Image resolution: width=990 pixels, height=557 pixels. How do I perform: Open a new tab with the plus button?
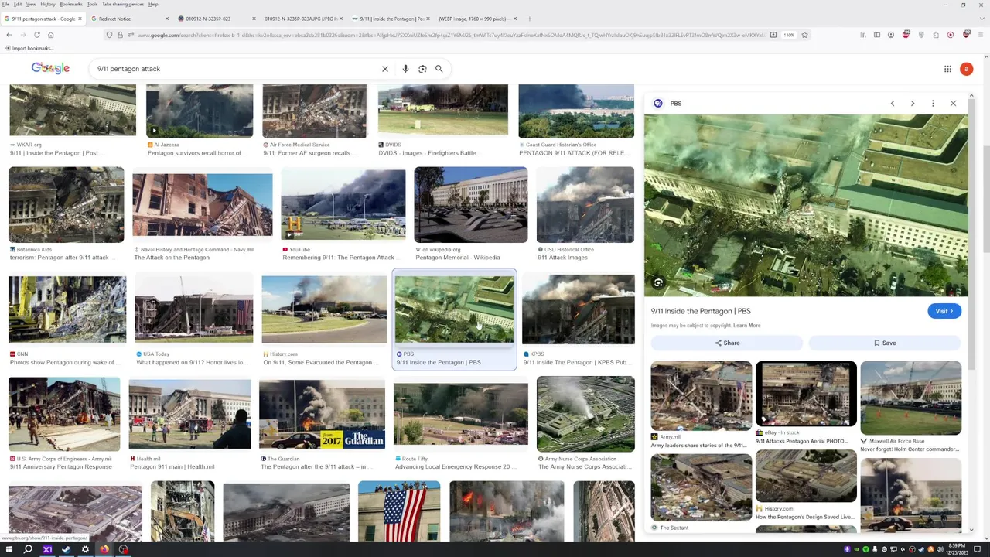(x=529, y=19)
